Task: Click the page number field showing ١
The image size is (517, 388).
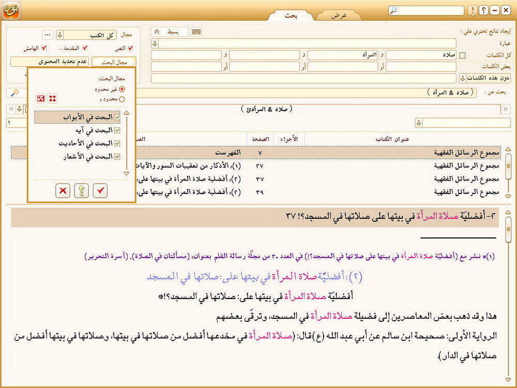Action: coord(17,123)
